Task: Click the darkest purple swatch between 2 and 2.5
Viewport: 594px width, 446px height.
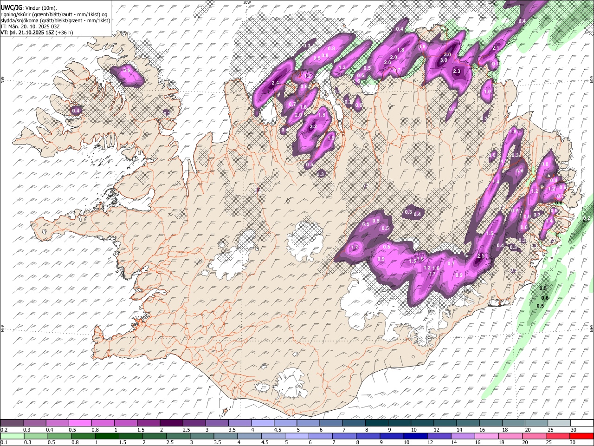Action: [x=172, y=423]
